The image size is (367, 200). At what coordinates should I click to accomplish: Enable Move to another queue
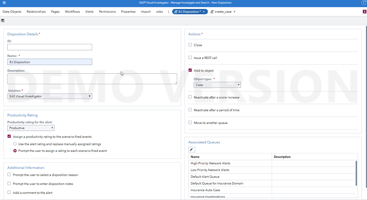(x=190, y=122)
